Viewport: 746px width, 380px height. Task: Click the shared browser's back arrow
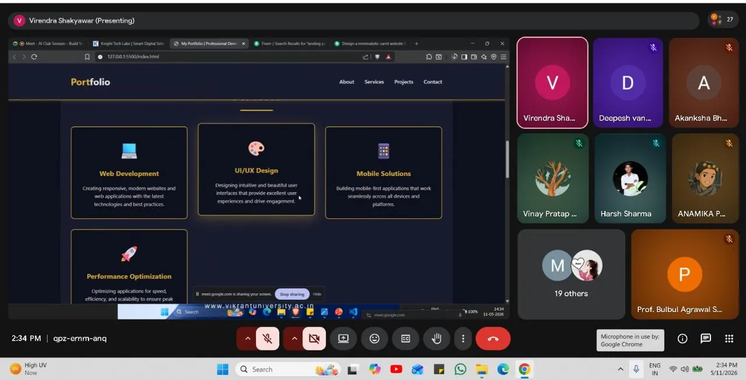click(x=15, y=57)
